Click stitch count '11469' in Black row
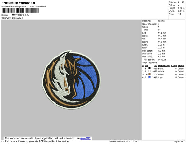Screen dimensions: 186x144 [x=154, y=69]
